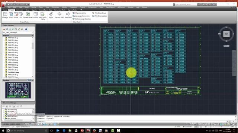Open the active project dropdown in Project Manager
Image resolution: width=238 pixels, height=133 pixels.
coord(18,33)
